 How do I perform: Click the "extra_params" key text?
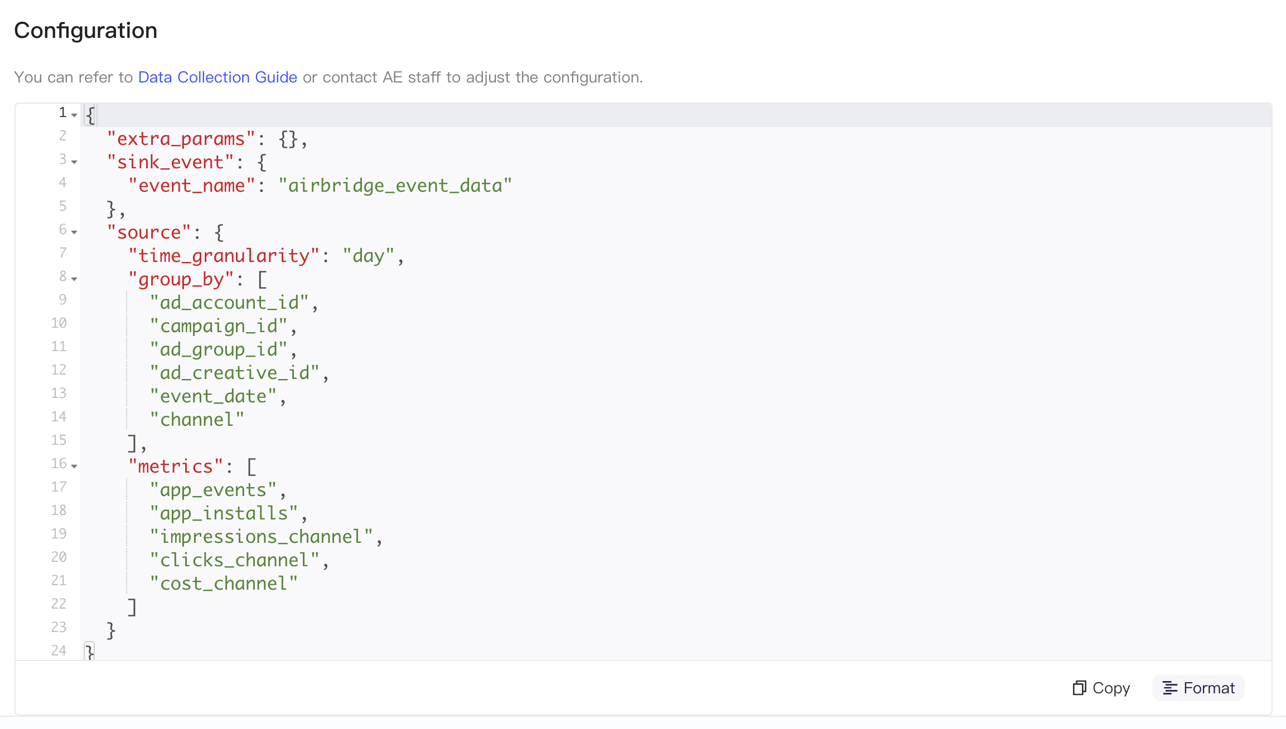[181, 139]
